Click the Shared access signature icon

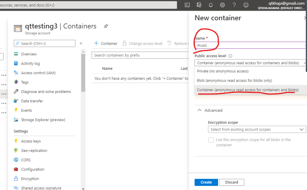pyautogui.click(x=16, y=188)
